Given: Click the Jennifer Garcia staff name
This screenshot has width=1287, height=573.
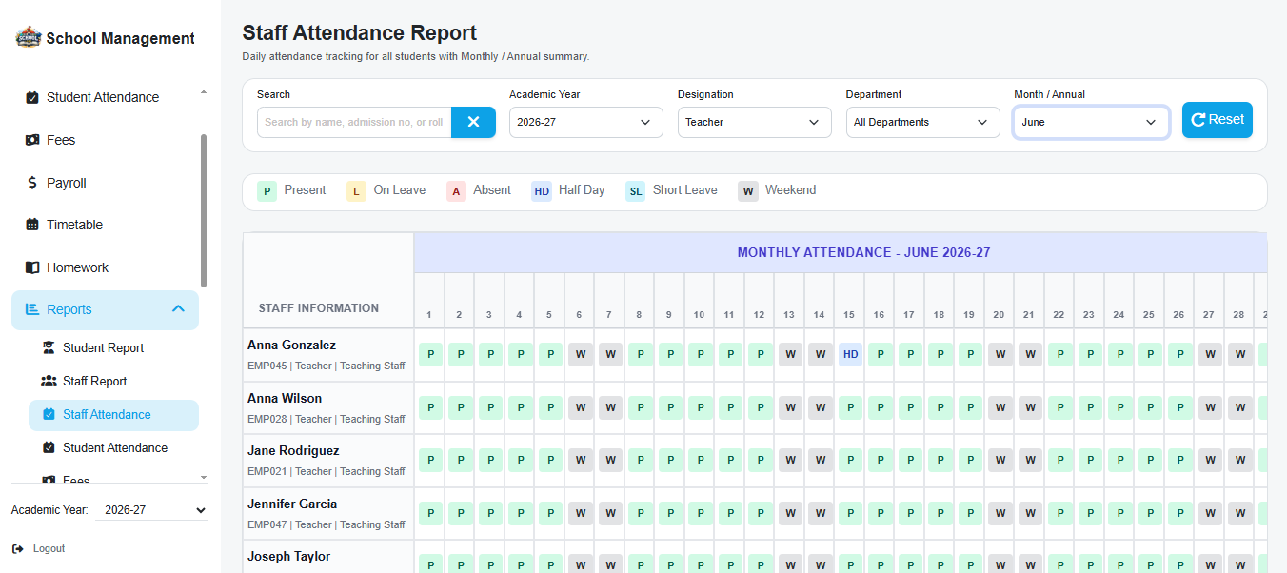Looking at the screenshot, I should tap(292, 504).
